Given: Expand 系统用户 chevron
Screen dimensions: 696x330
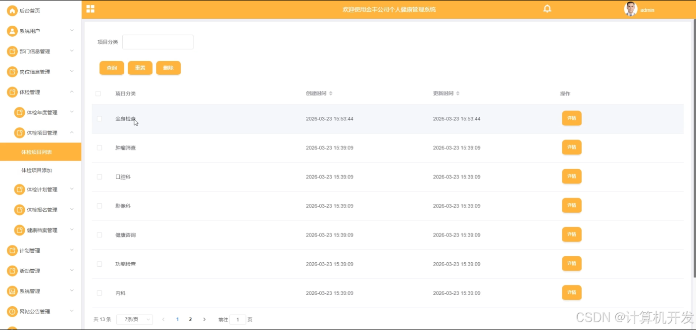Looking at the screenshot, I should [72, 31].
